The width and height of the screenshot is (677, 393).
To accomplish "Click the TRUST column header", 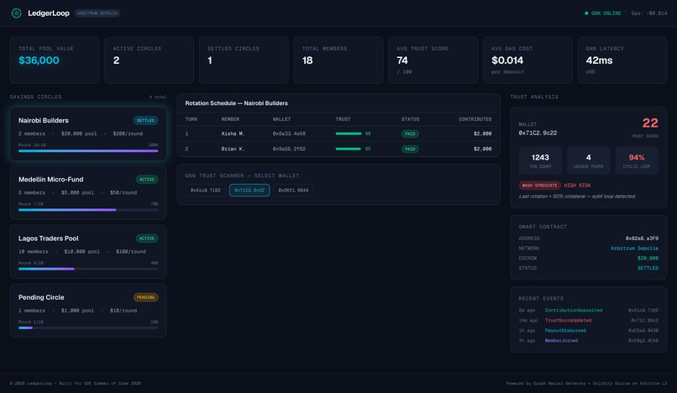I will click(343, 119).
